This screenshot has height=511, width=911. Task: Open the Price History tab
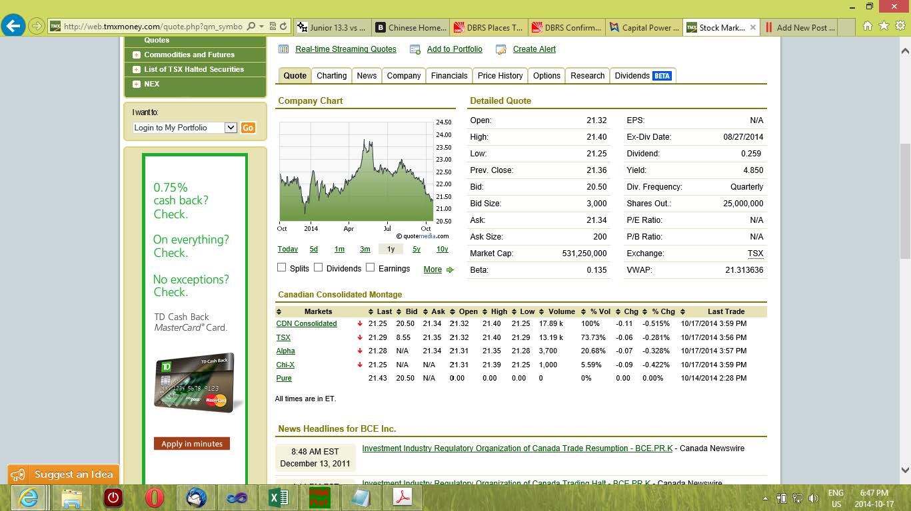coord(500,76)
